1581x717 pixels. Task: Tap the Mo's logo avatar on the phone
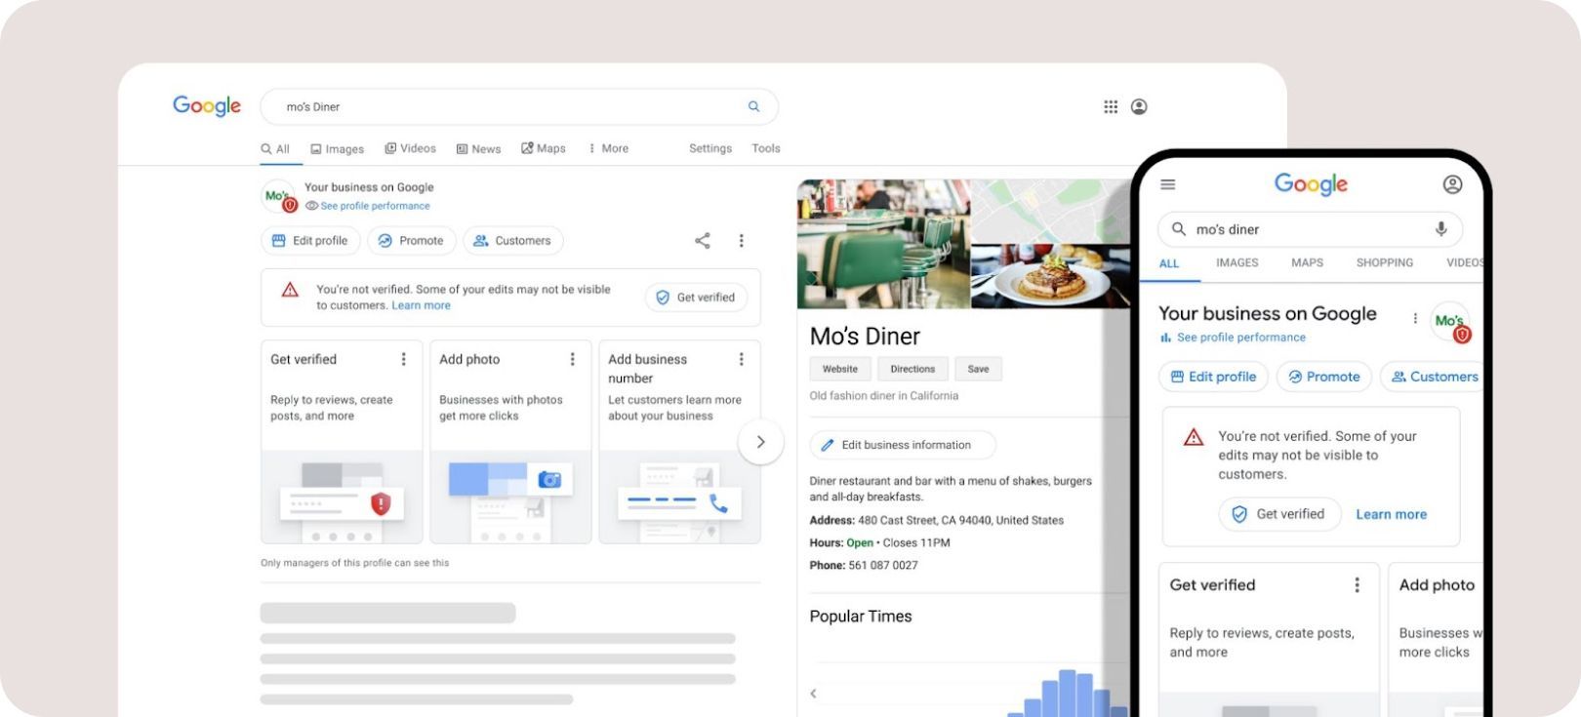point(1450,321)
